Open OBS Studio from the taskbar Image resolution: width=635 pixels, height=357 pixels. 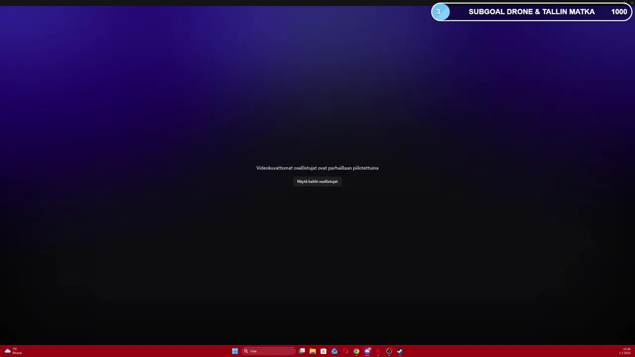click(x=389, y=351)
